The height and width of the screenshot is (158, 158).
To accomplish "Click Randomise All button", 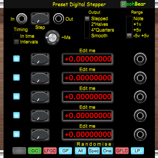I will click(x=80, y=151).
